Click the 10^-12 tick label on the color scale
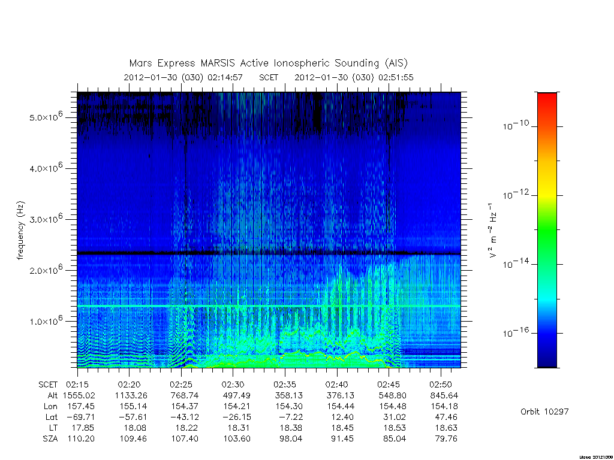 (515, 194)
